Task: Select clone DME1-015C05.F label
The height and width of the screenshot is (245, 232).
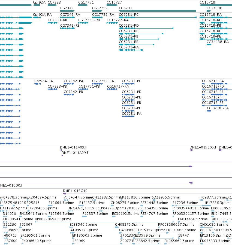Action: point(203,147)
